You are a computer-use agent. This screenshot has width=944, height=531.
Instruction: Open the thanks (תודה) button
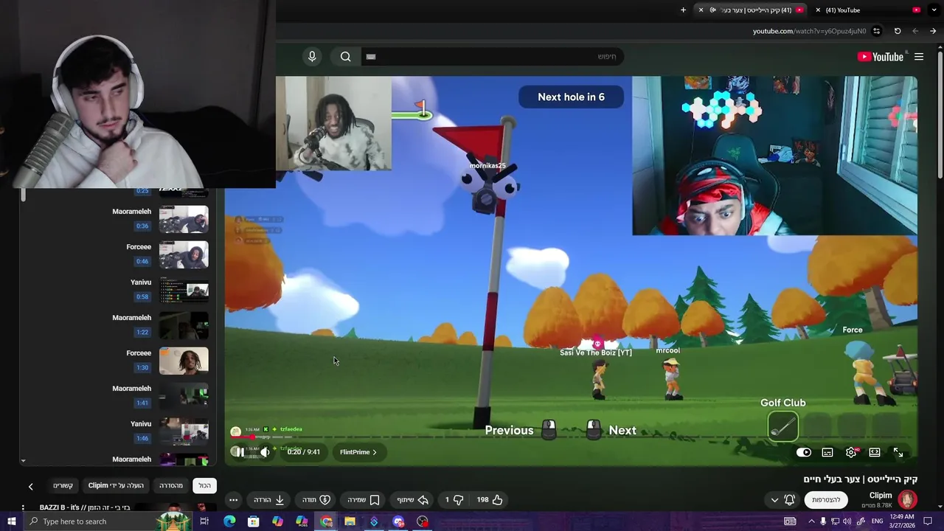click(x=316, y=499)
